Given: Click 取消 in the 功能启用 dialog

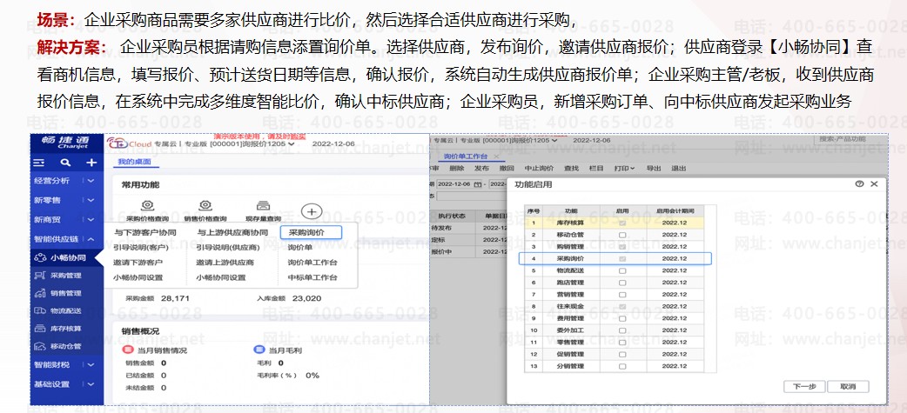Looking at the screenshot, I should [x=848, y=386].
